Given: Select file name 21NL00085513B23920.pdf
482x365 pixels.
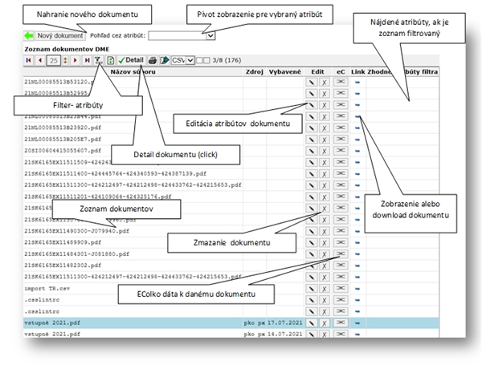Looking at the screenshot, I should coord(63,128).
